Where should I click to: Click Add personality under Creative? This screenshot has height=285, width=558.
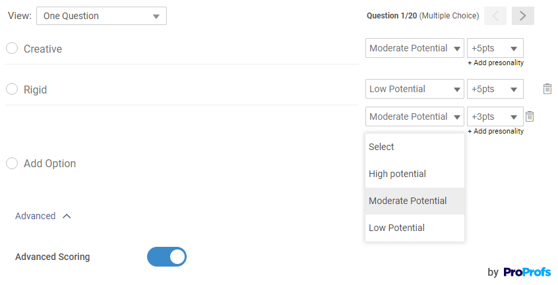tap(495, 63)
